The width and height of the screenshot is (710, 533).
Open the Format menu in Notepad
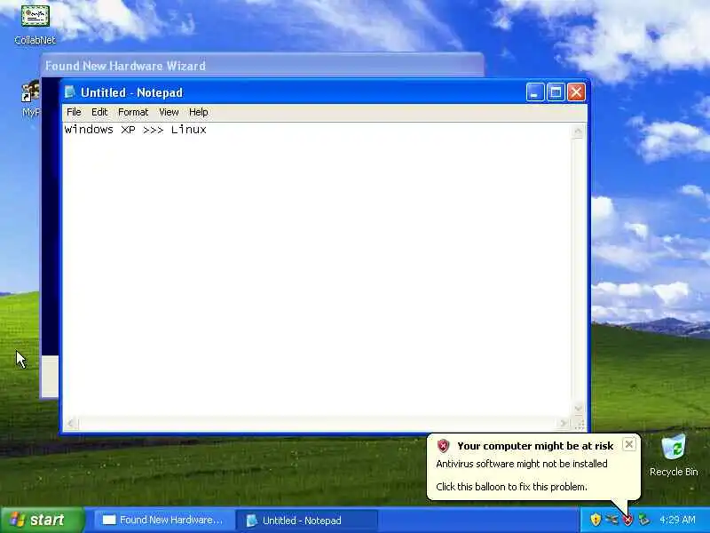pos(132,112)
